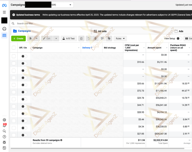This screenshot has height=152, width=192.
Task: Check the row with amount spent $115,191.96
Action: pos(14,85)
